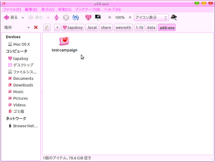Image resolution: width=215 pixels, height=162 pixels.
Task: Select the test-campaign folder
Action: point(64,45)
